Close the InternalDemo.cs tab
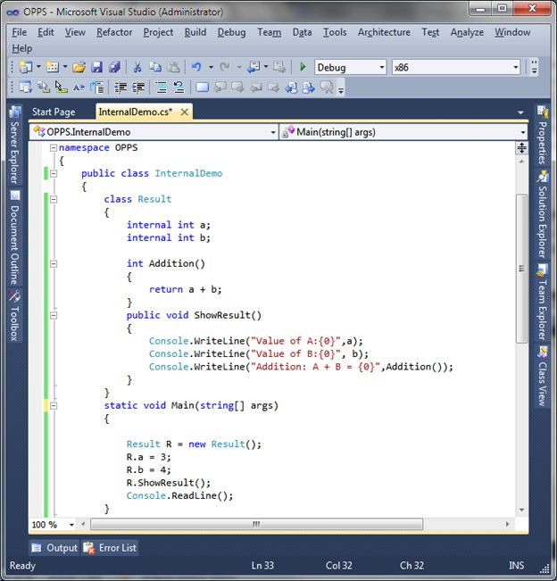This screenshot has height=581, width=557. click(184, 112)
